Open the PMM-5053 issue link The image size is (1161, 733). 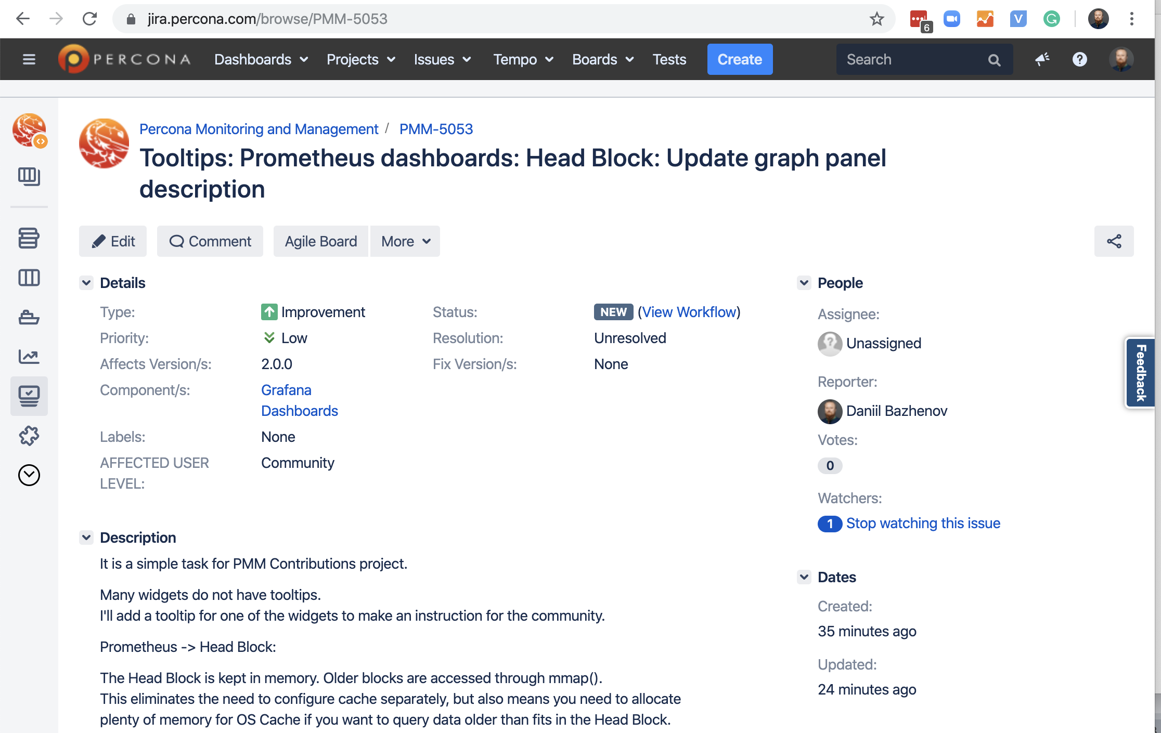click(436, 129)
